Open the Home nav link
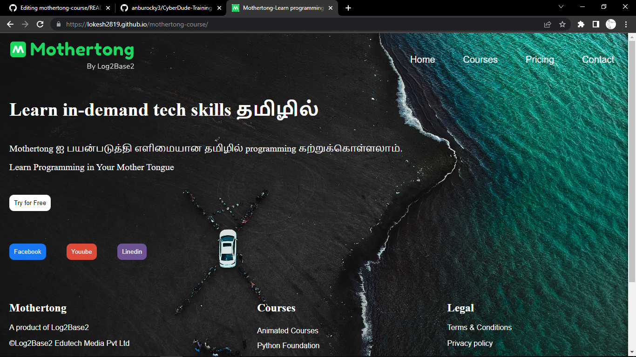Image resolution: width=636 pixels, height=357 pixels. tap(422, 59)
